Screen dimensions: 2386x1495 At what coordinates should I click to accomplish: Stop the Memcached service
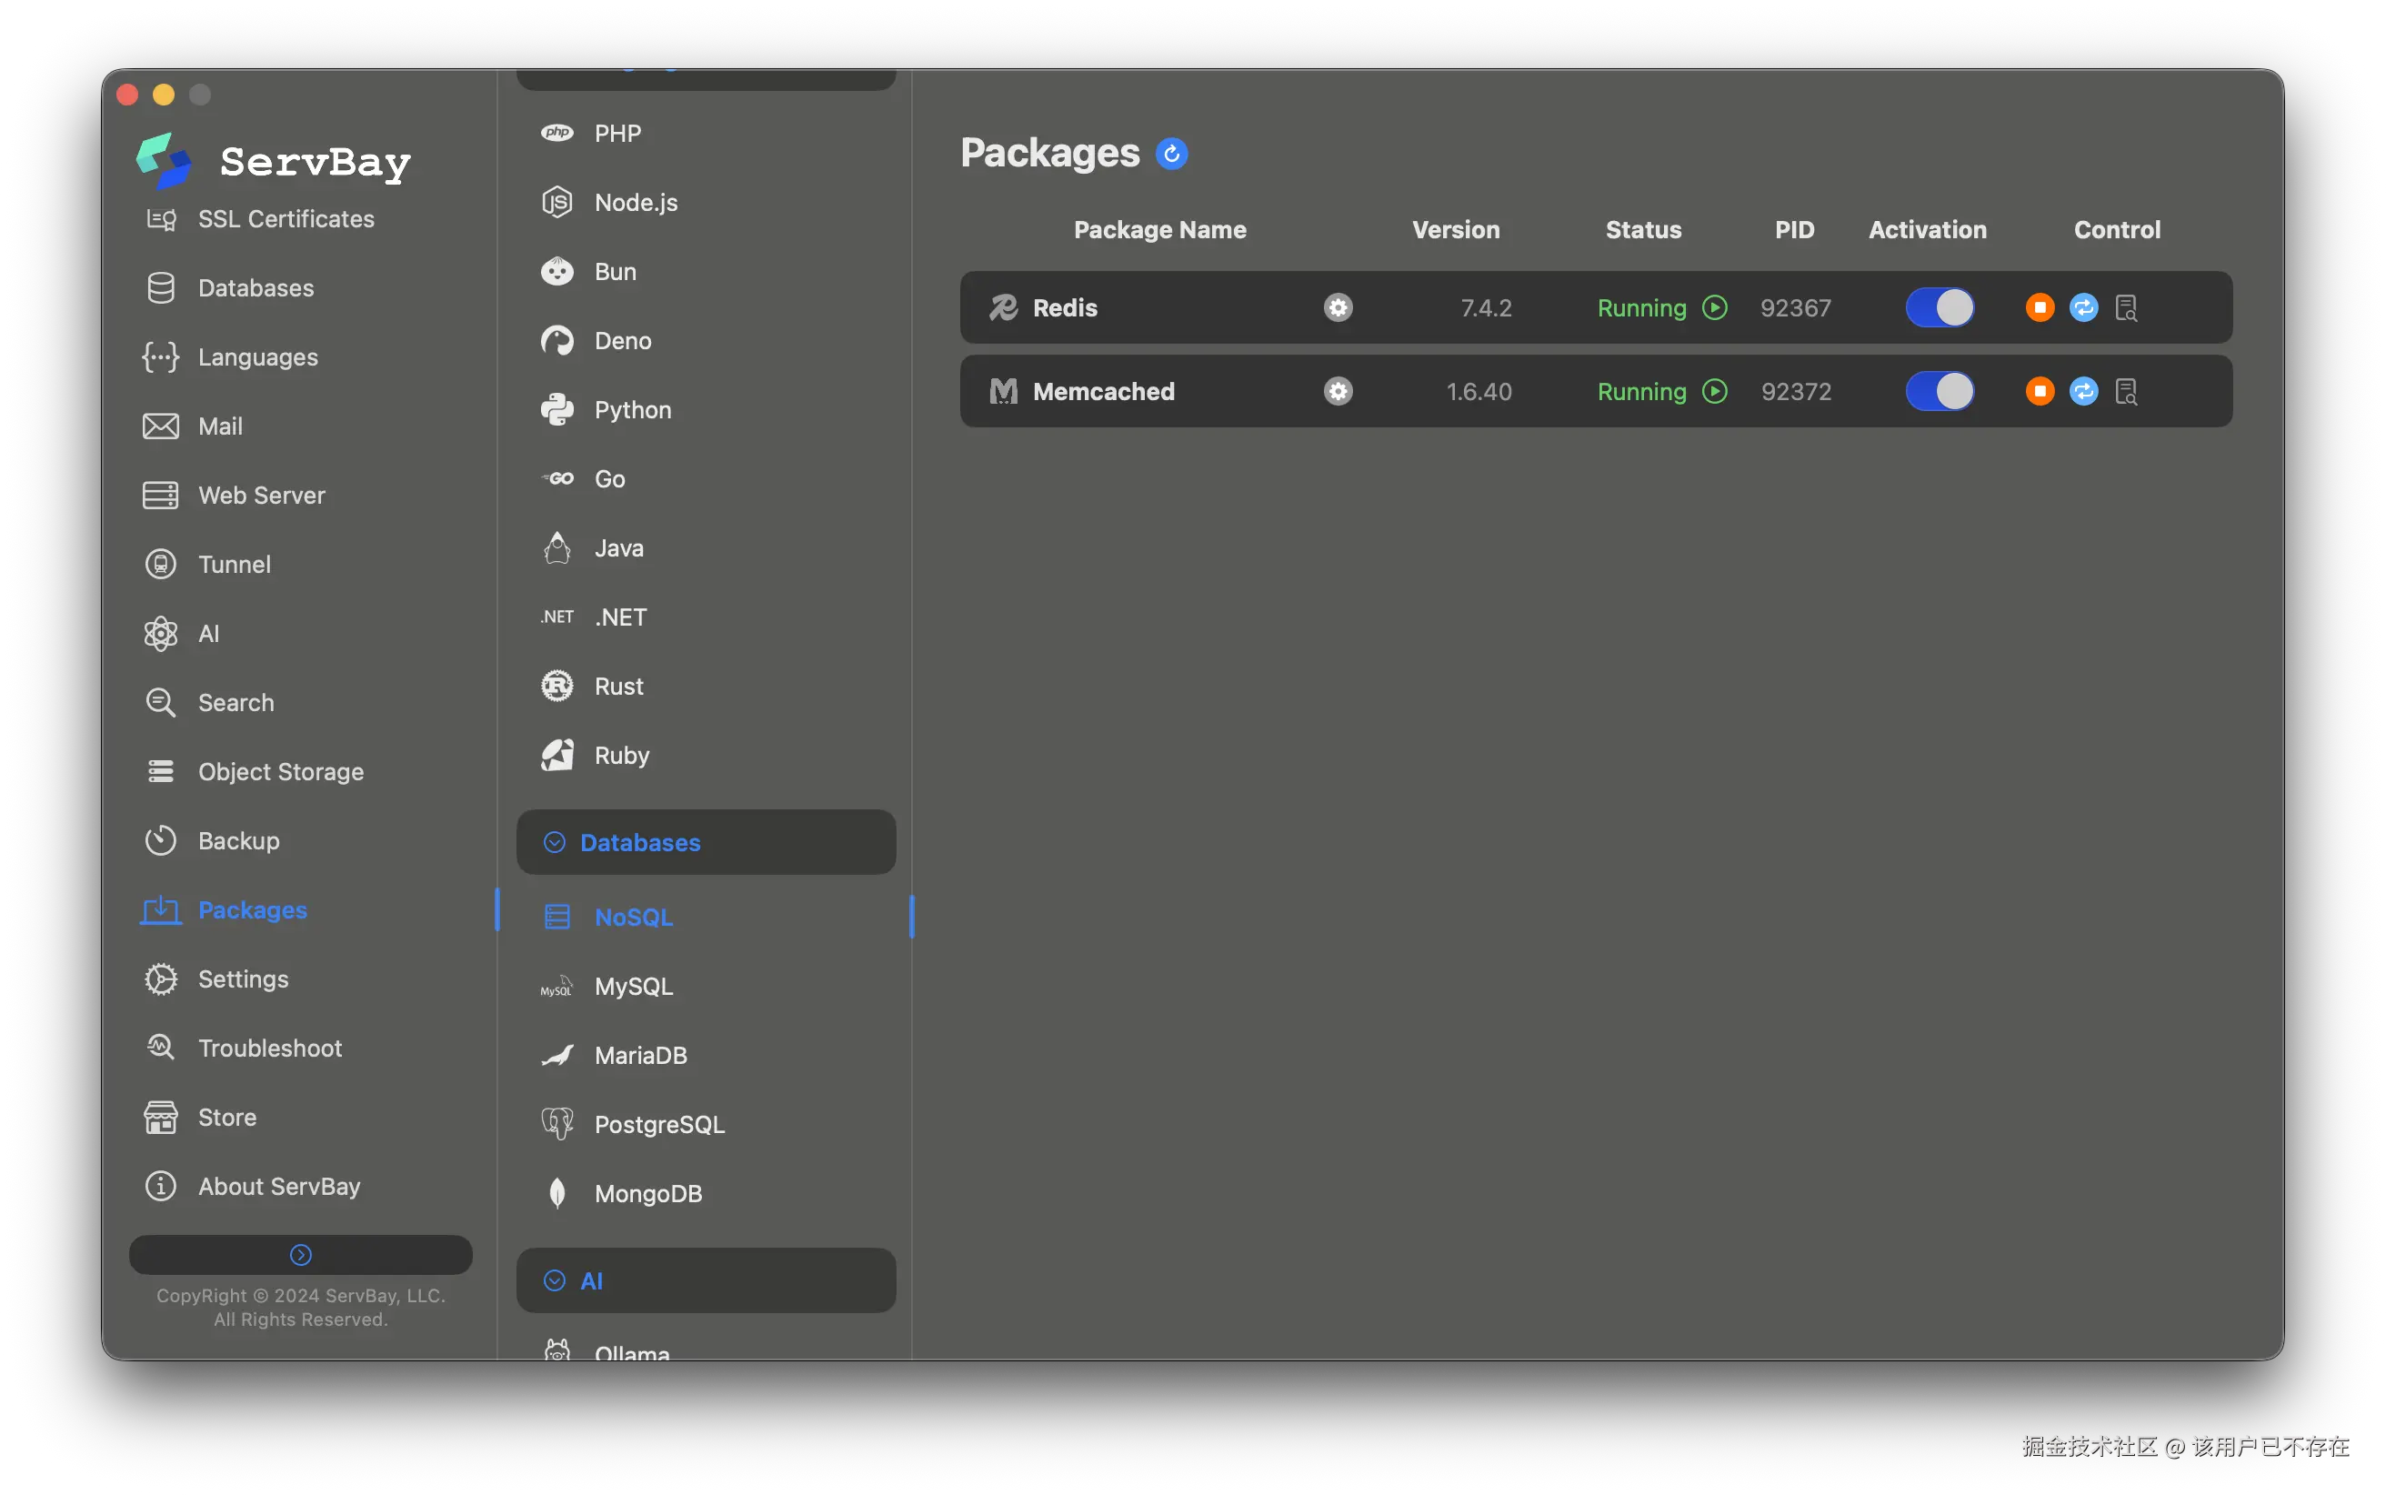2039,392
